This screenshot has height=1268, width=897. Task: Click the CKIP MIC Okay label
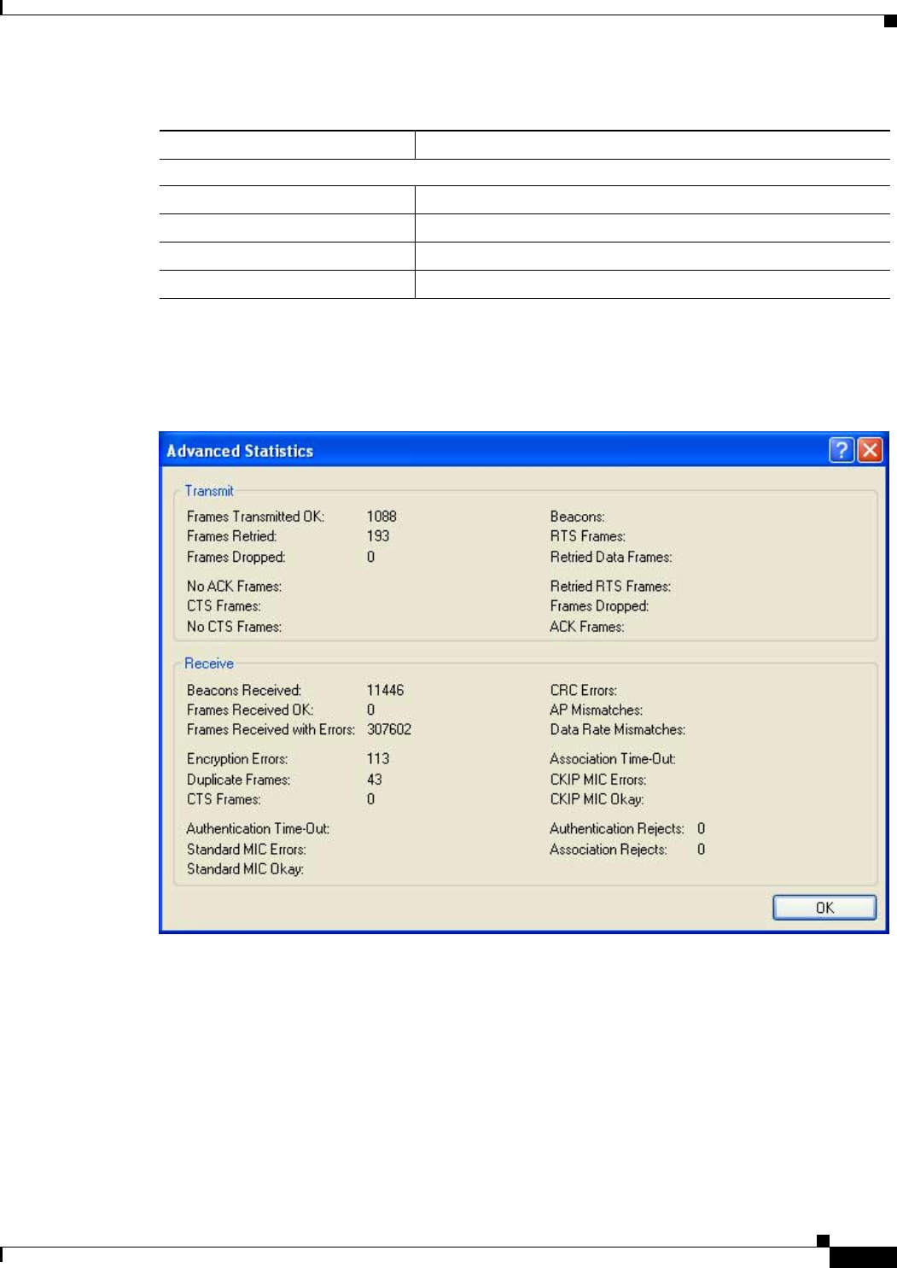point(597,799)
